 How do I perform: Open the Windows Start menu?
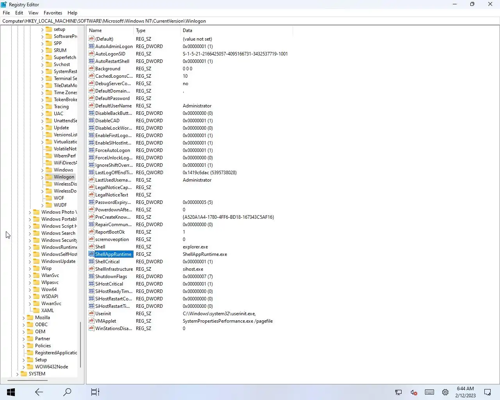point(11,392)
